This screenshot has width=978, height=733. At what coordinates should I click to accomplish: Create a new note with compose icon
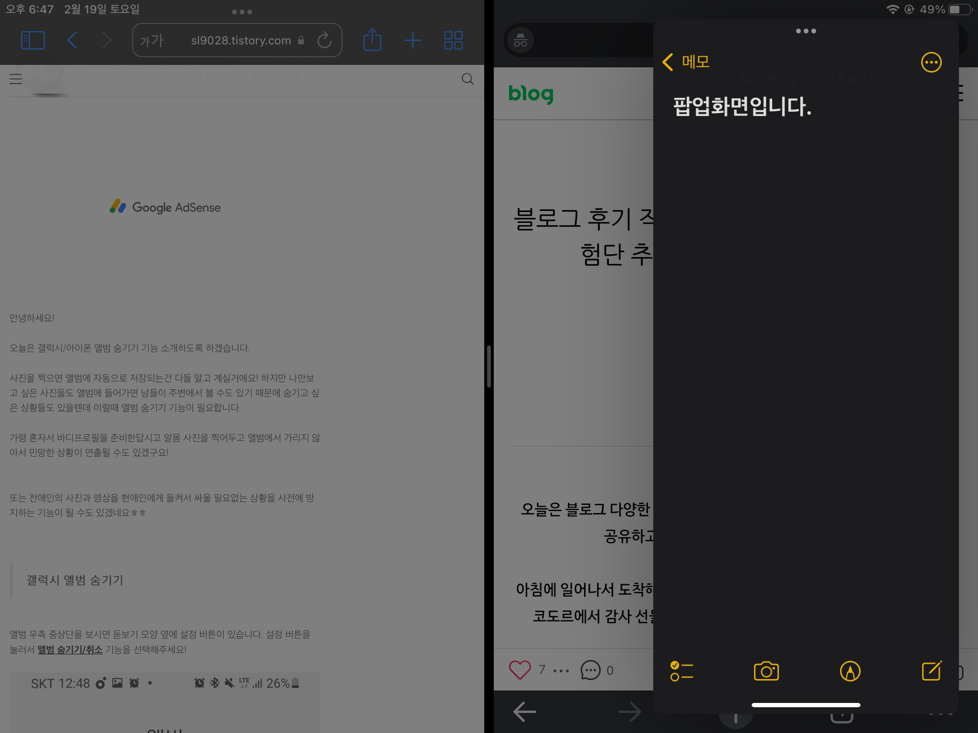(932, 670)
